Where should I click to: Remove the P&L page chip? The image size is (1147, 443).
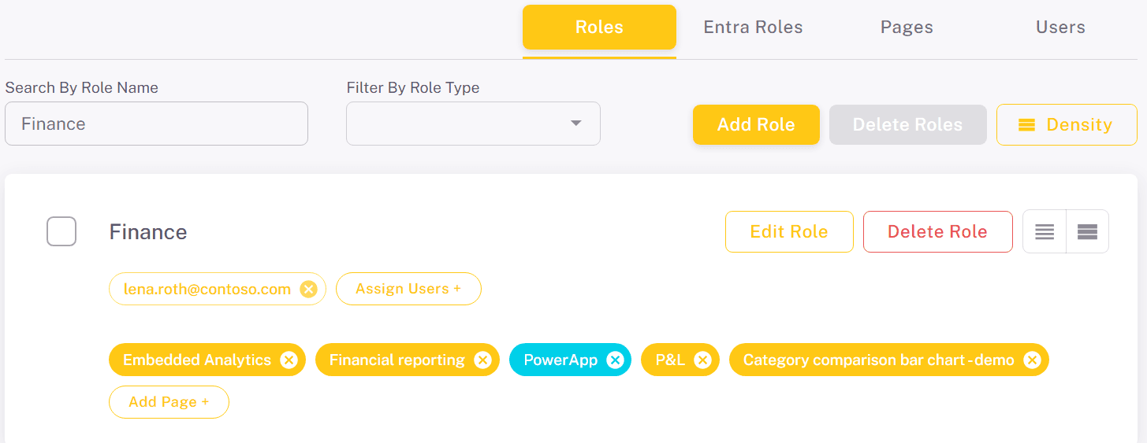[x=702, y=360]
